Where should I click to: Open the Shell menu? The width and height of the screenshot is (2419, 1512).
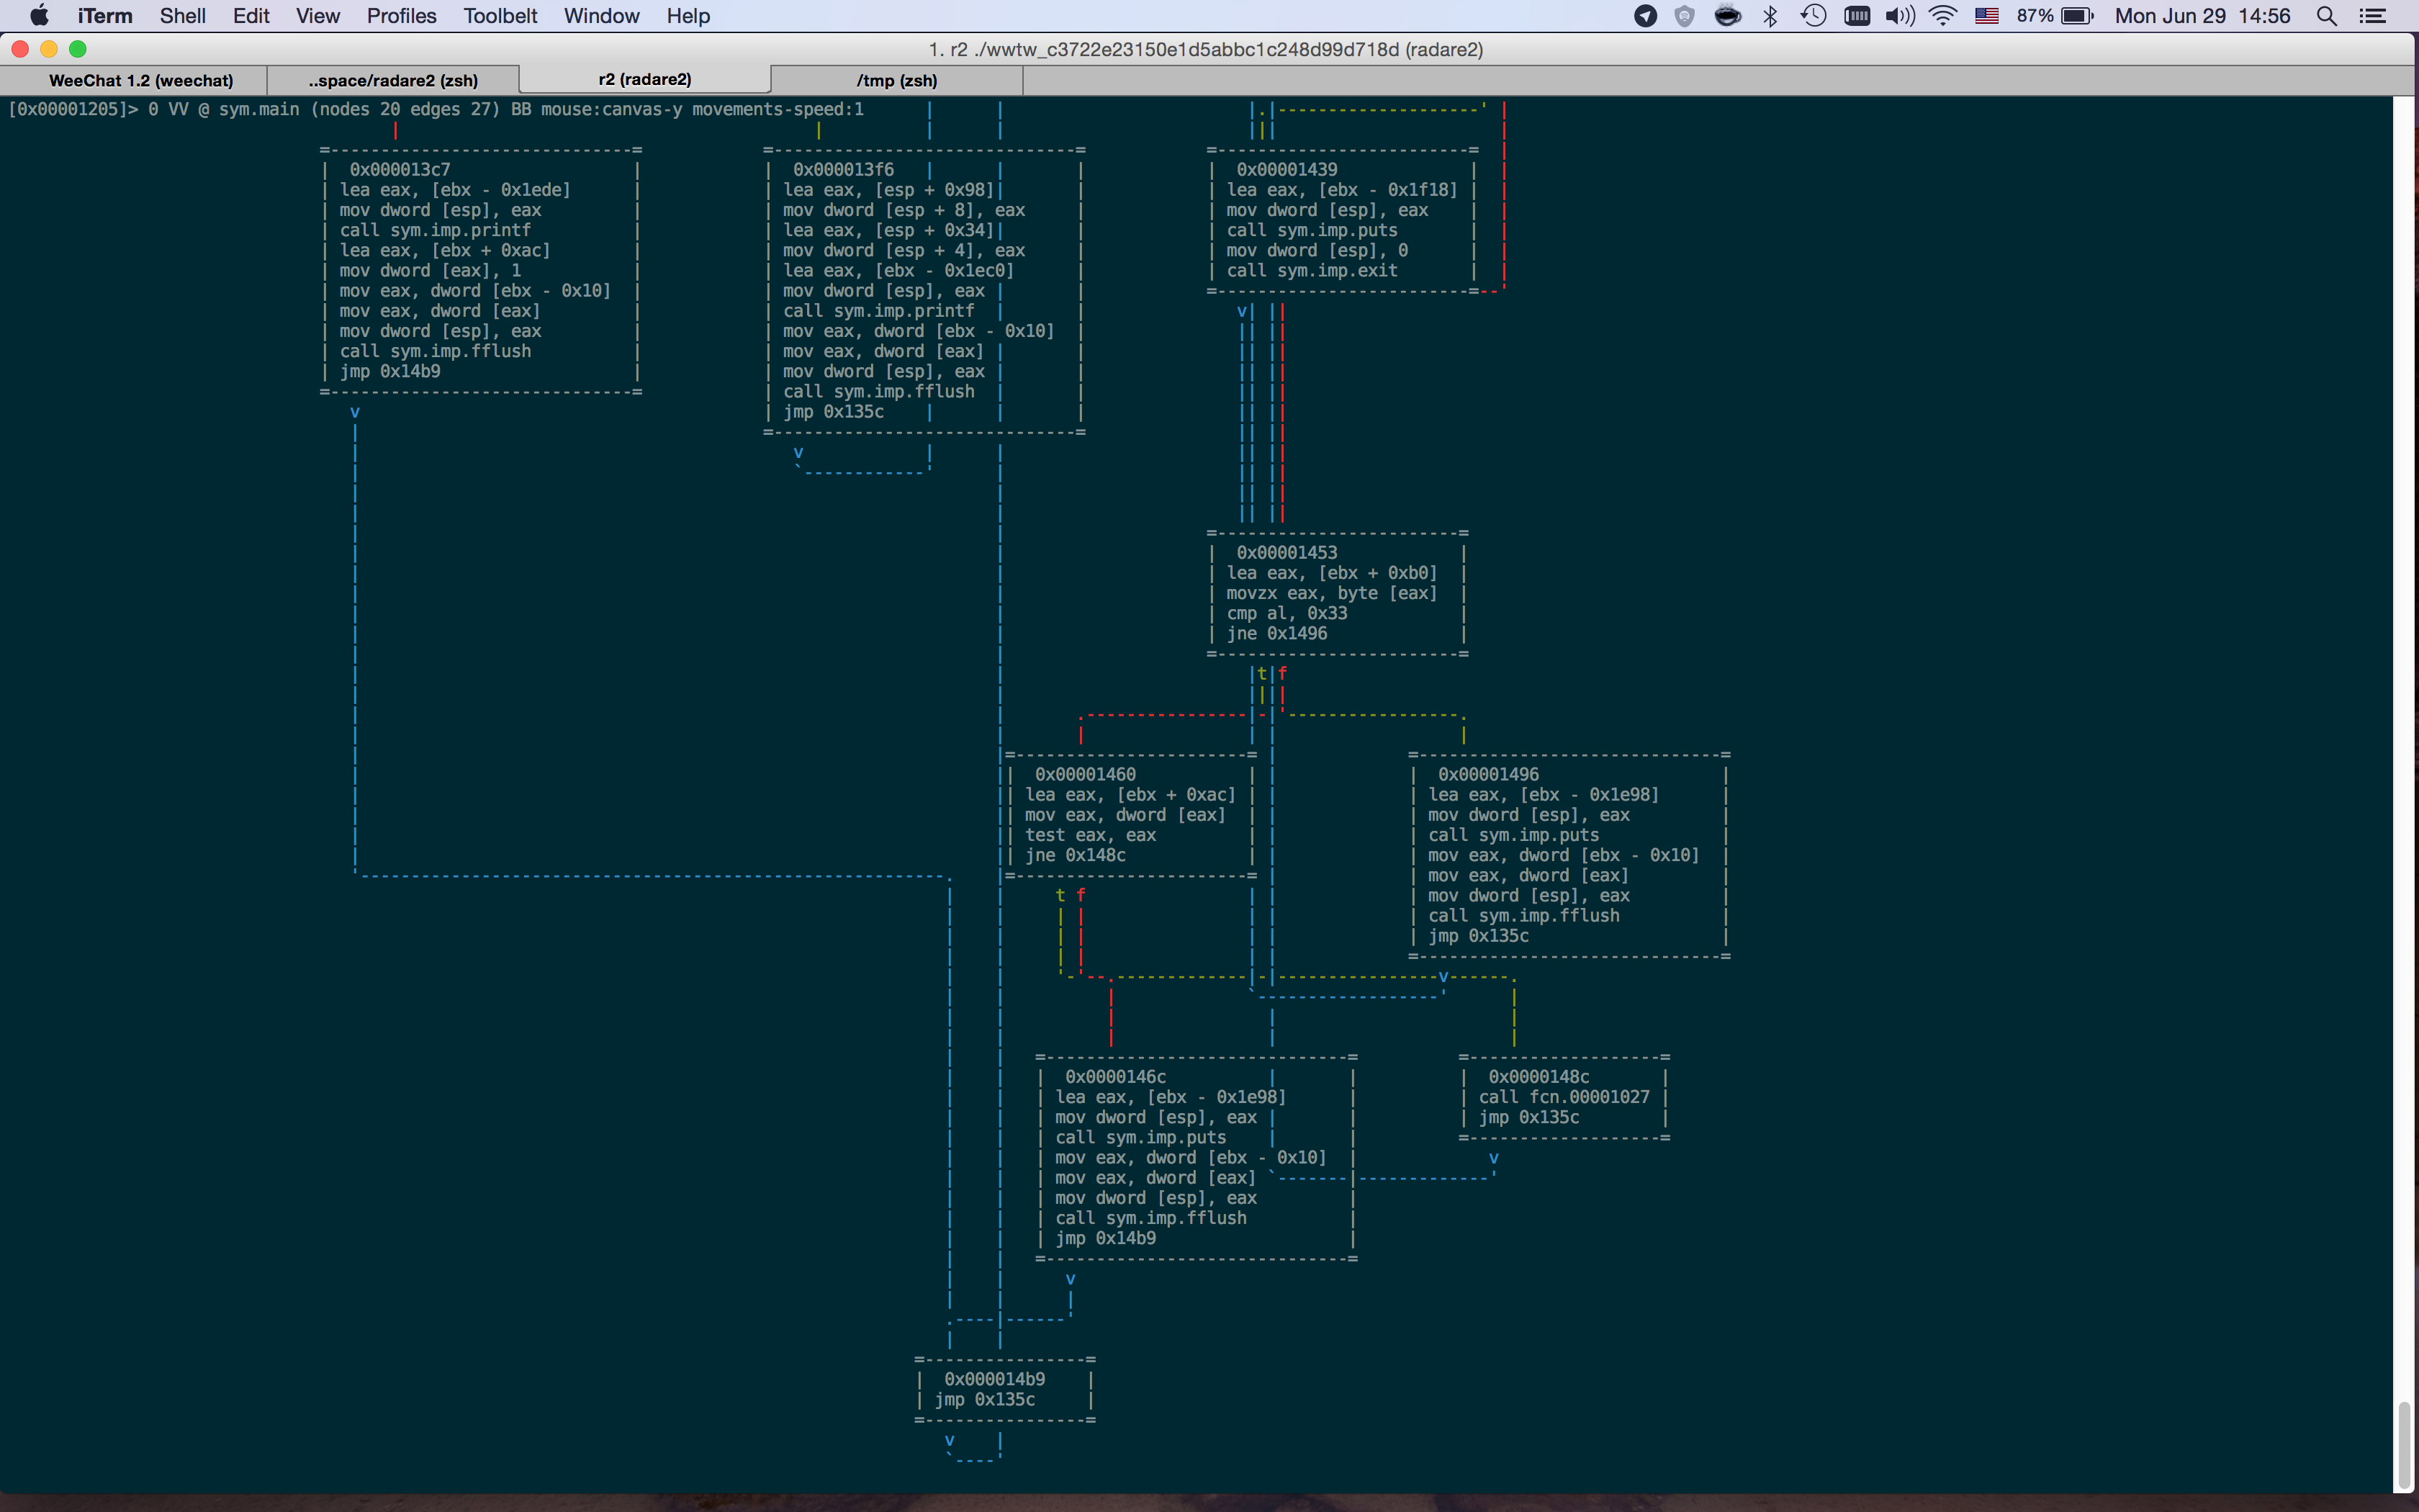pos(183,16)
